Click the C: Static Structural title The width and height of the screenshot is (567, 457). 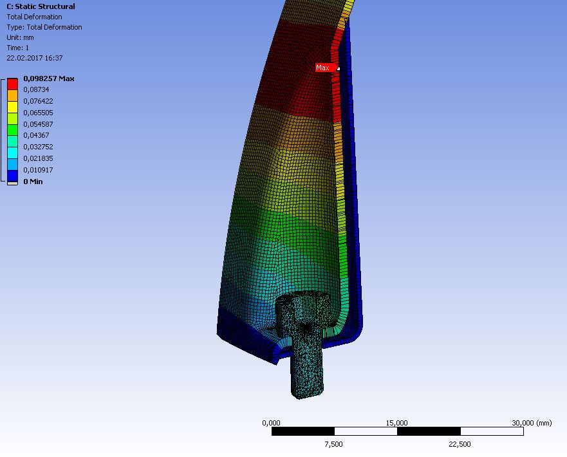[x=41, y=6]
